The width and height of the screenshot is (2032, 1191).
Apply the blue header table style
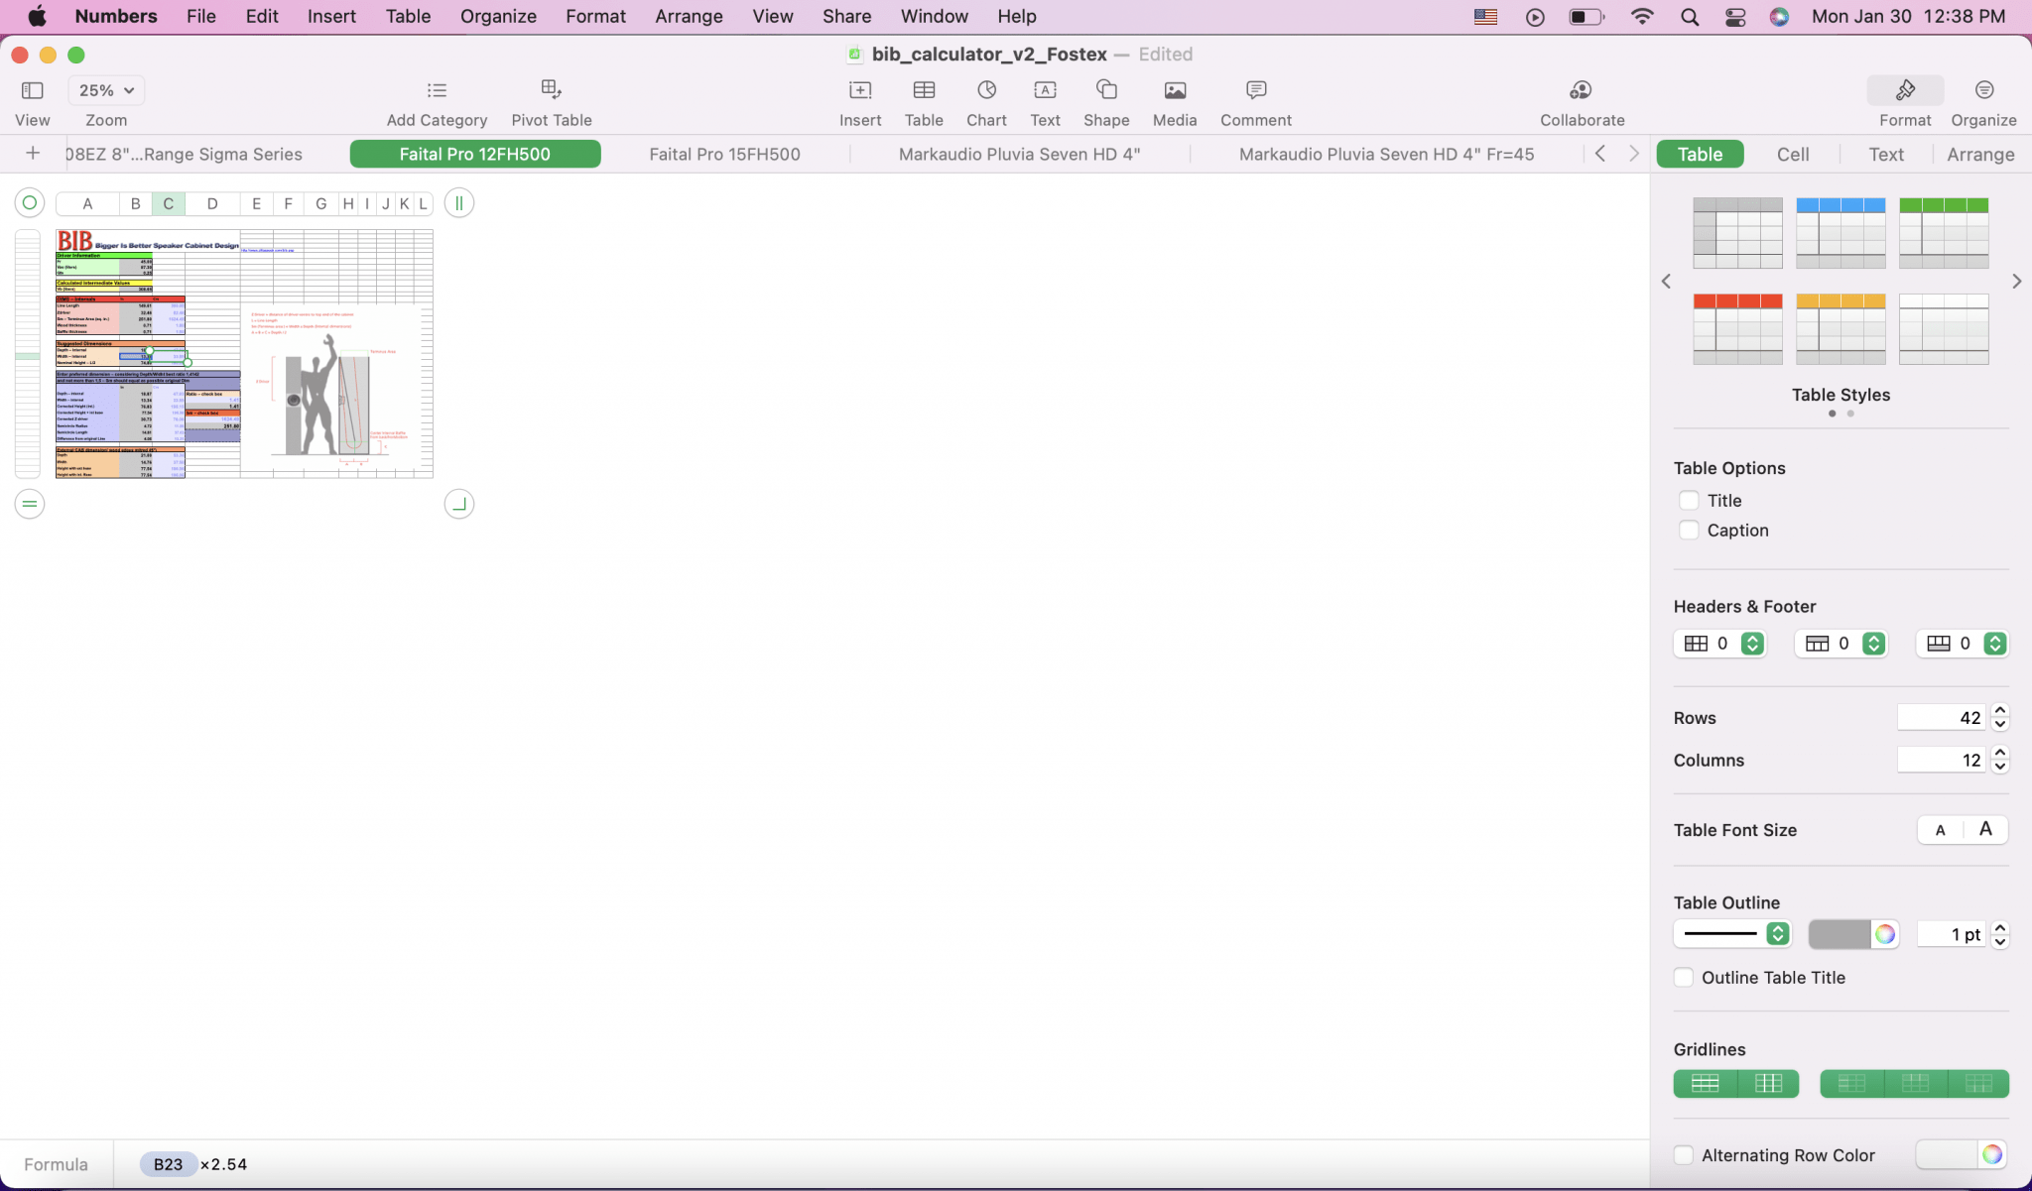(1841, 233)
